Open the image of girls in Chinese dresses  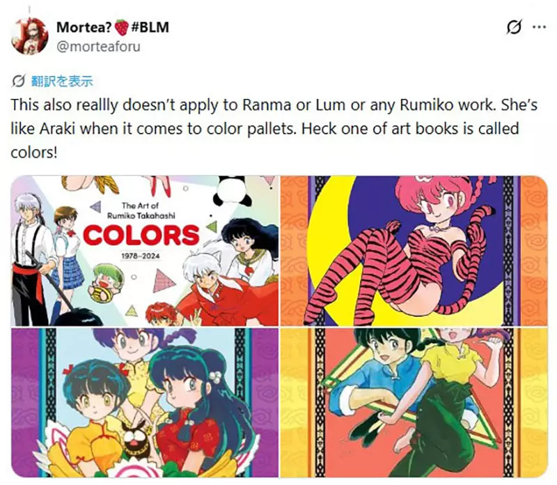(x=144, y=403)
